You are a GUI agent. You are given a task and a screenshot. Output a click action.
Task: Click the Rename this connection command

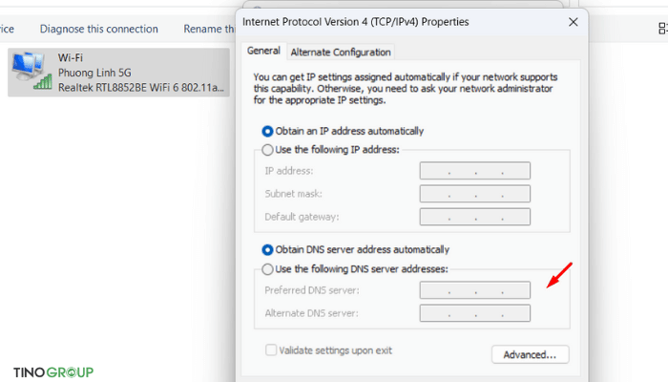tap(209, 29)
